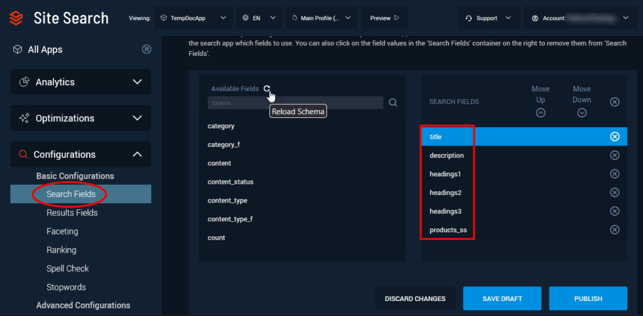Open the TempDocApp app dropdown
Screen dimensions: 643x316
193,18
